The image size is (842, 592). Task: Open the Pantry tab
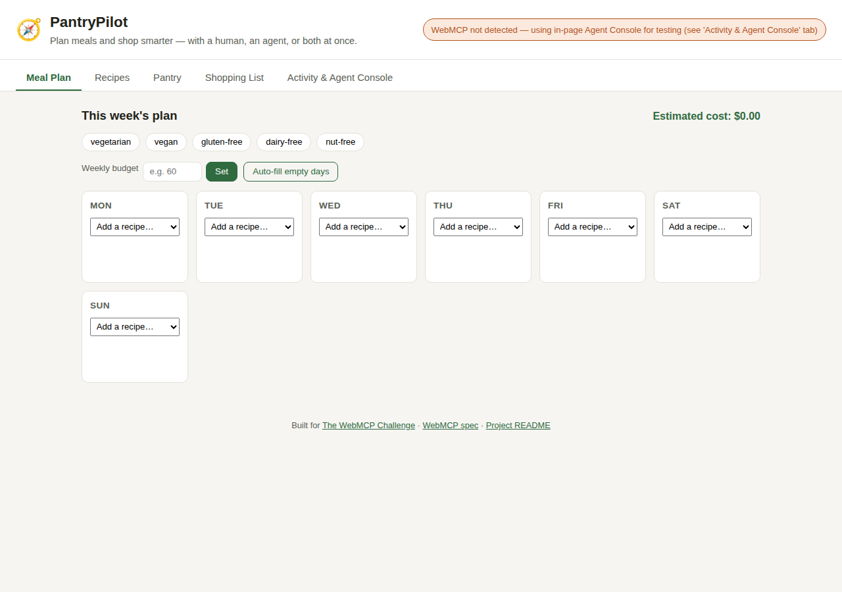[x=167, y=78]
